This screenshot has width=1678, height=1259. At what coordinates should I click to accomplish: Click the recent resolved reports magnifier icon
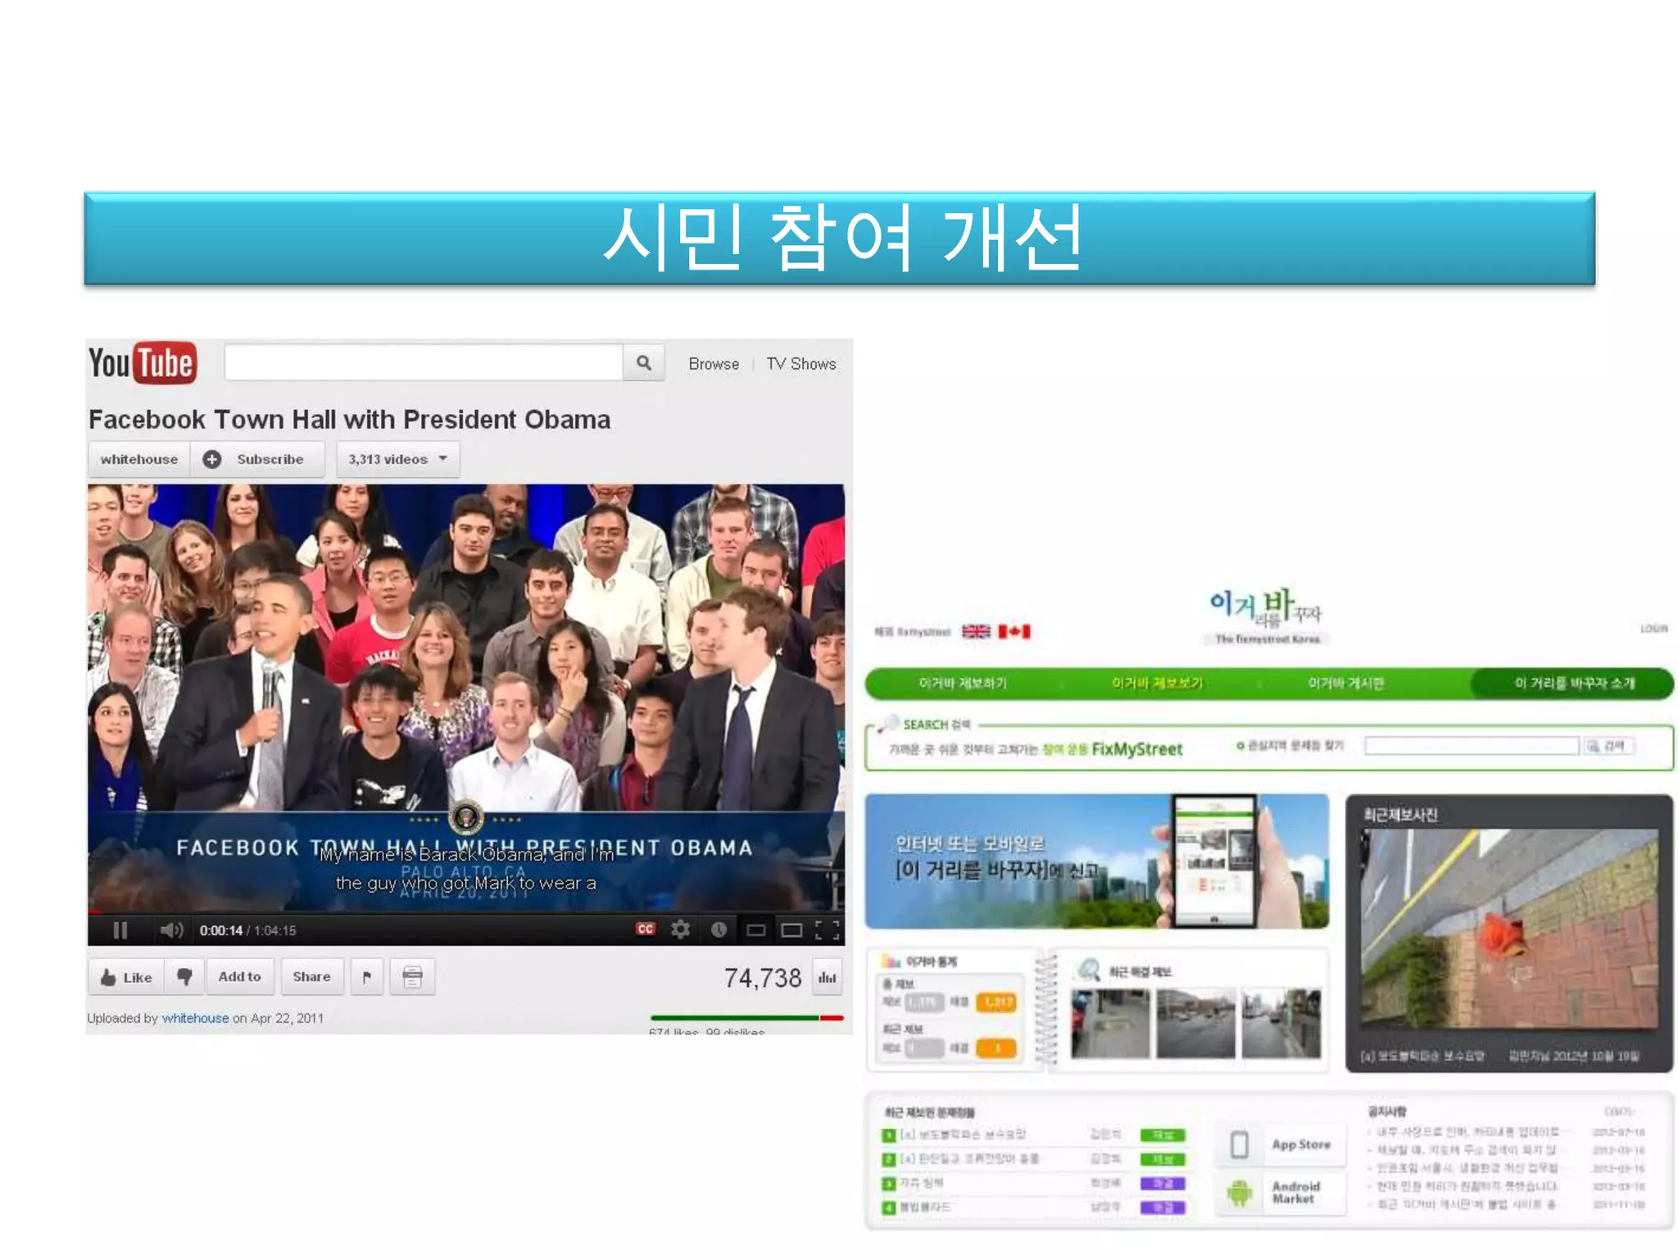pos(1088,970)
